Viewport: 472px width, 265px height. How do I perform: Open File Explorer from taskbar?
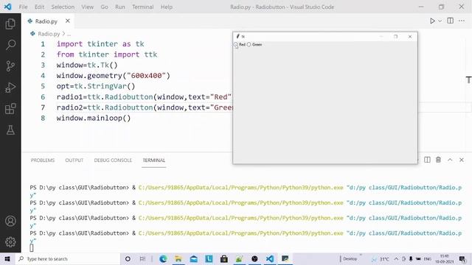point(178,258)
